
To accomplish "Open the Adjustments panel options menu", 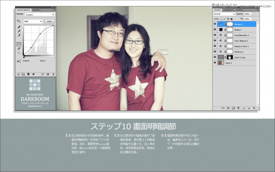I will point(54,10).
